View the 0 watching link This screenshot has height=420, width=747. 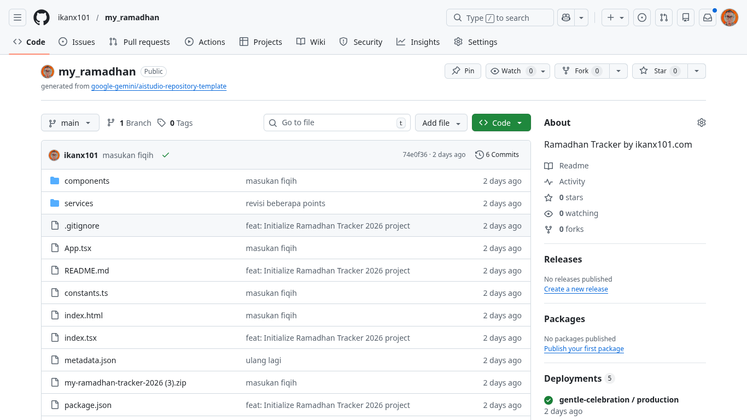571,213
